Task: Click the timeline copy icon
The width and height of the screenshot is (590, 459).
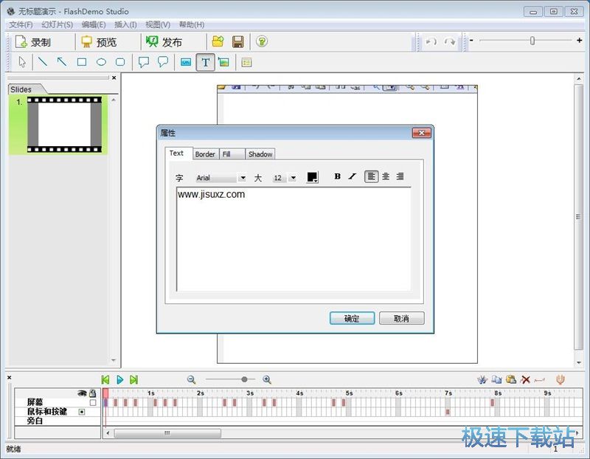Action: pyautogui.click(x=496, y=379)
